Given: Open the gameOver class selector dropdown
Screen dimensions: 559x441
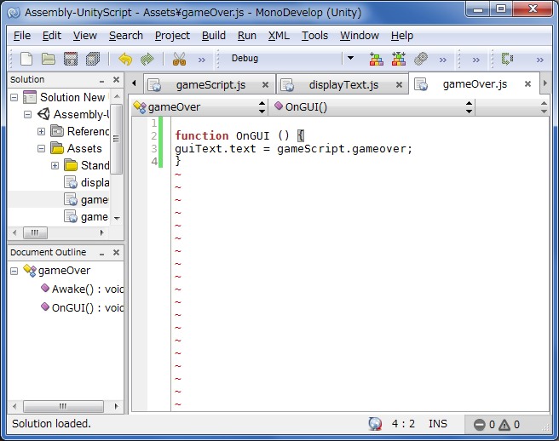Looking at the screenshot, I should pos(262,107).
